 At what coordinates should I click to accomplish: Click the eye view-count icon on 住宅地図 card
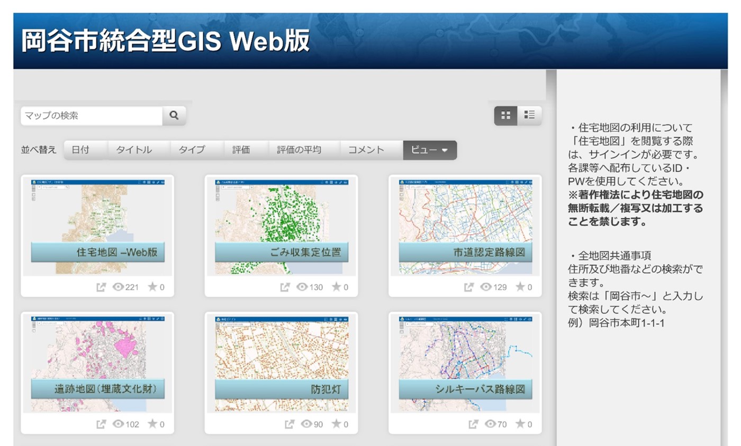pos(118,287)
